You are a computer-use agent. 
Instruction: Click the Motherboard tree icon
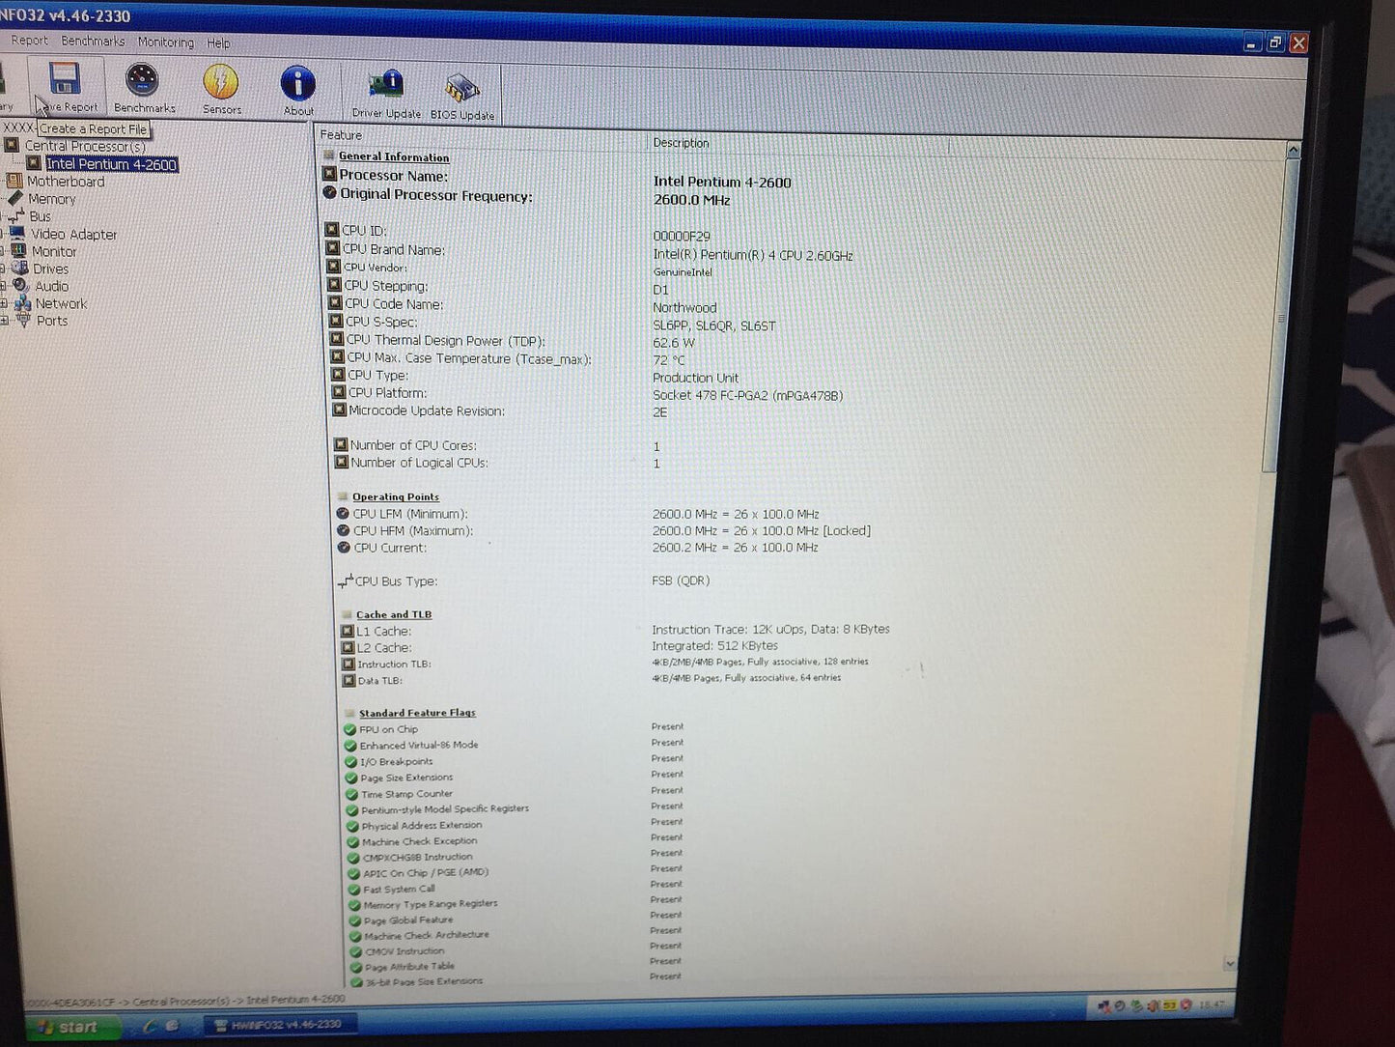[x=14, y=181]
